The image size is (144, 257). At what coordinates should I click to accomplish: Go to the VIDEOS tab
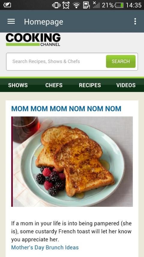(x=126, y=85)
